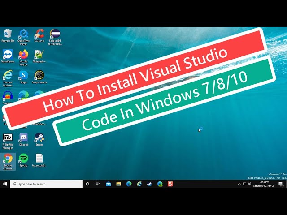287x215 pixels.
Task: Click the Google Chrome desktop icon
Action: (8, 162)
